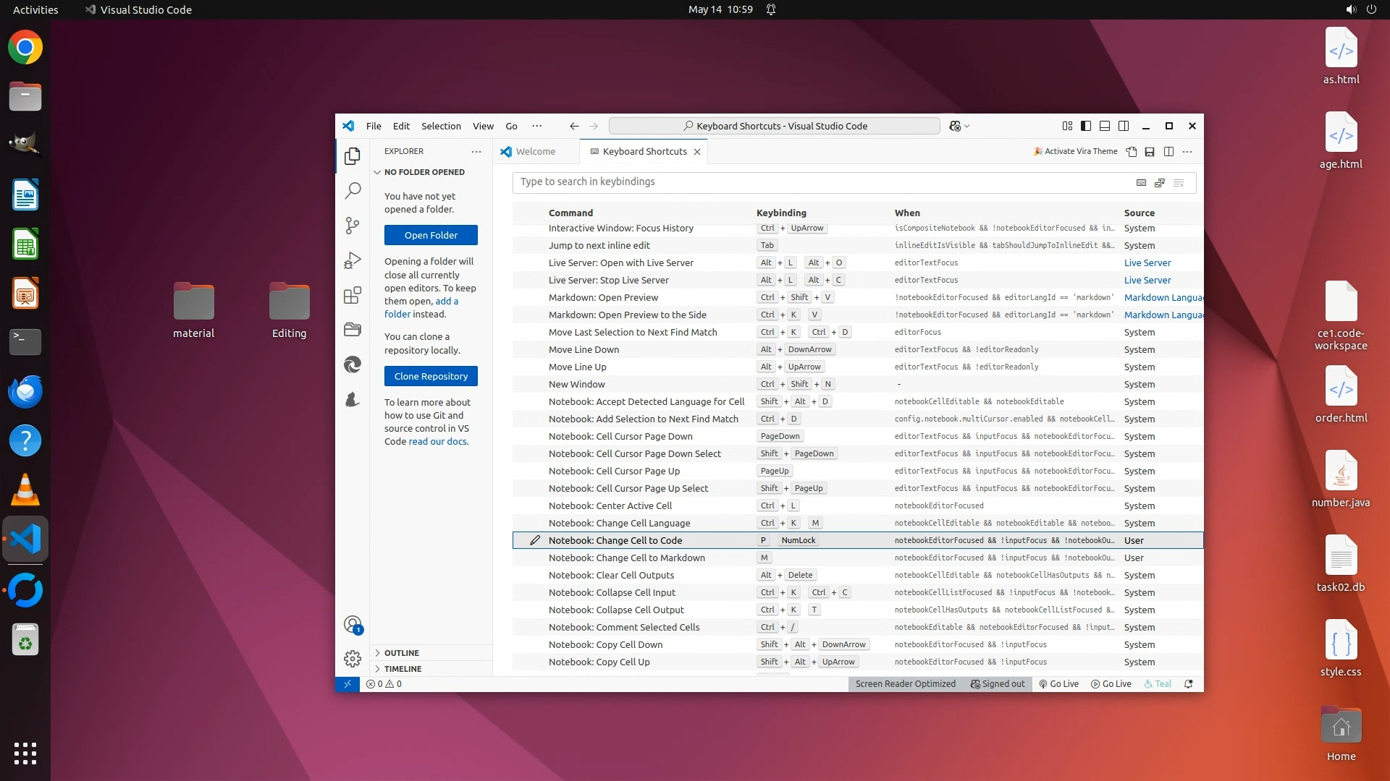The image size is (1390, 781).
Task: Click Record Keys icon in keybindings search
Action: pyautogui.click(x=1141, y=183)
